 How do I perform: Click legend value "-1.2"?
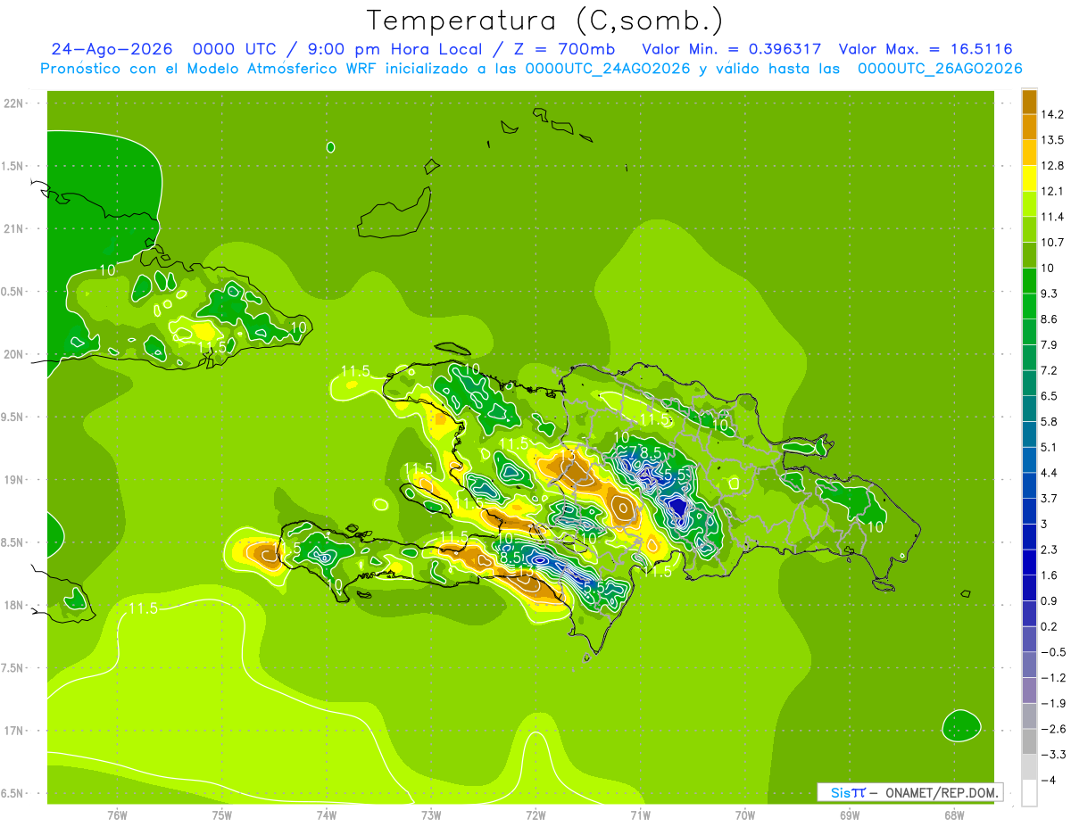click(x=1053, y=678)
